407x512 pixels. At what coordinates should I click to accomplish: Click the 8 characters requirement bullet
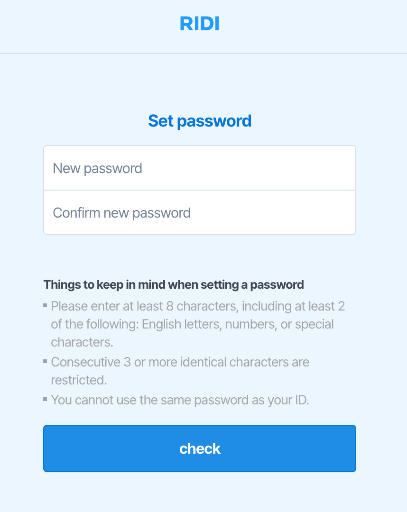[198, 324]
